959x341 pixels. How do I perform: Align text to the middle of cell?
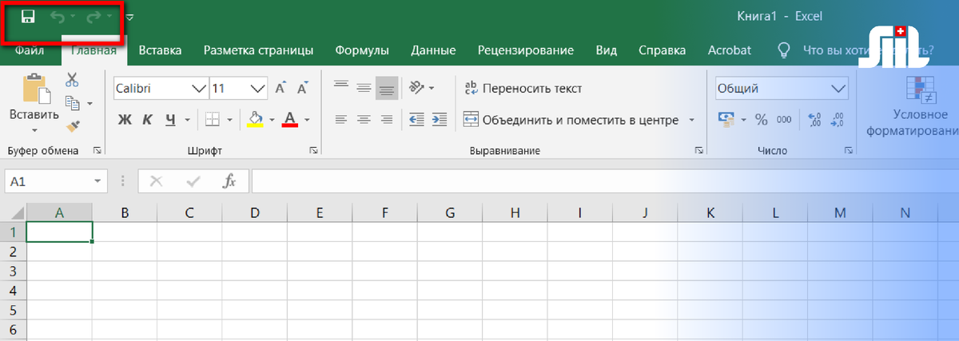point(364,88)
